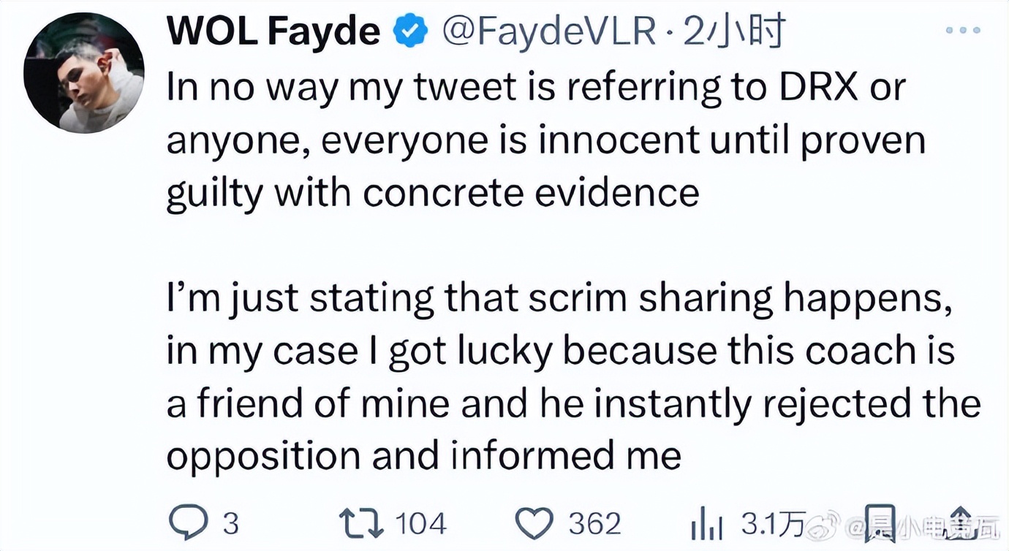Click the tweet's first paragraph about DRX
This screenshot has width=1009, height=551.
[x=545, y=140]
